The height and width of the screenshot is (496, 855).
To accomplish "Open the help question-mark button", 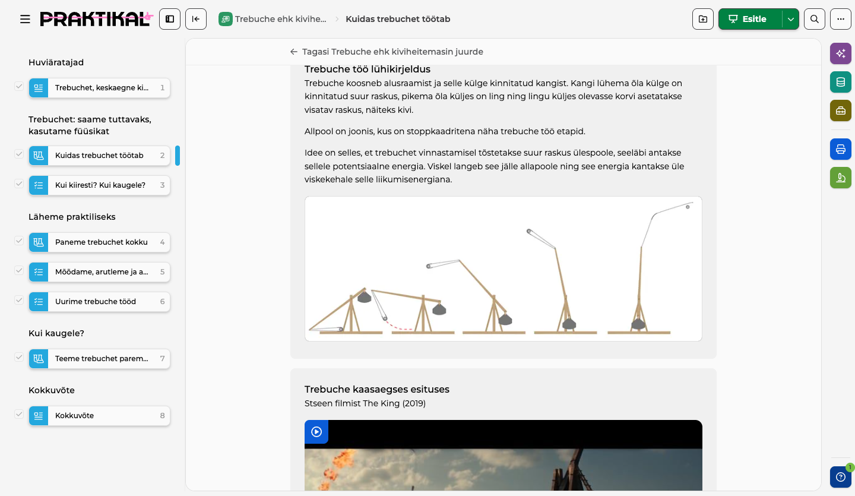I will (841, 477).
